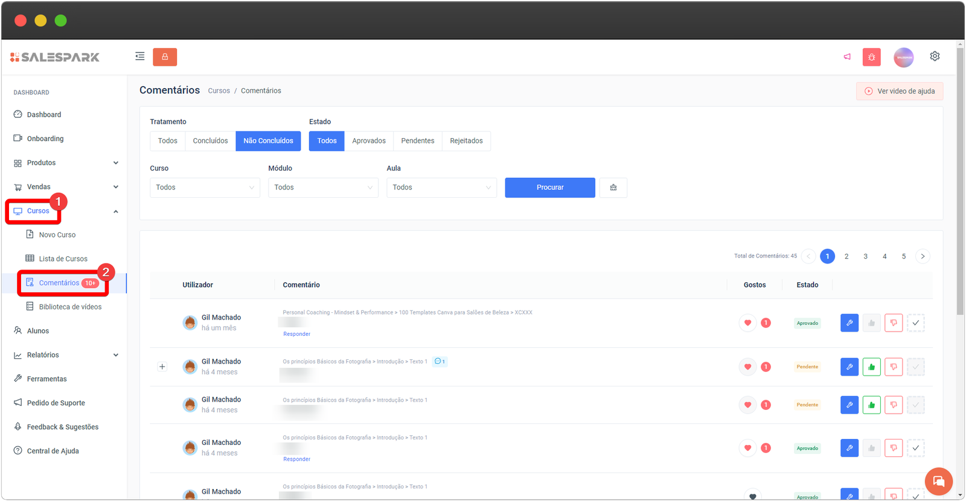Expand the second comment row with plus

point(162,367)
